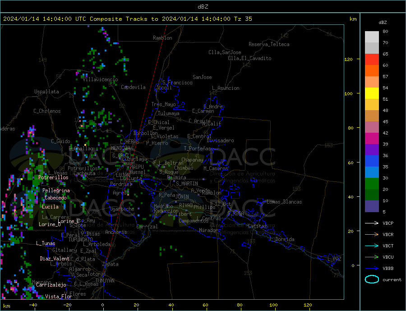Click the VBCR legend label
The width and height of the screenshot is (406, 311).
pos(388,234)
